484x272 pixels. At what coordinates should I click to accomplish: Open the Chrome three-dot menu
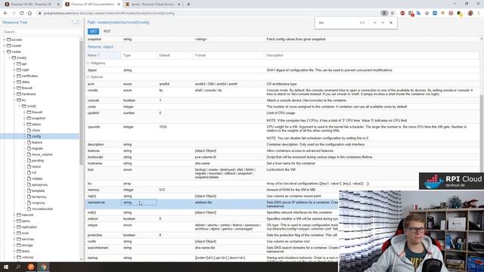point(479,14)
